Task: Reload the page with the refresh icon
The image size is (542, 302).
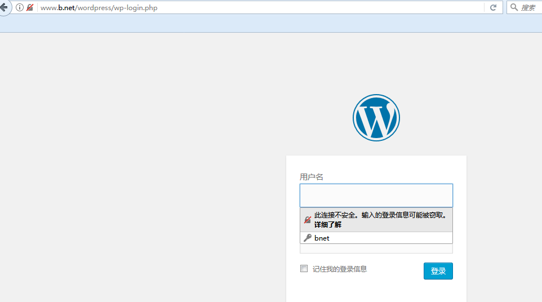Action: click(x=493, y=7)
